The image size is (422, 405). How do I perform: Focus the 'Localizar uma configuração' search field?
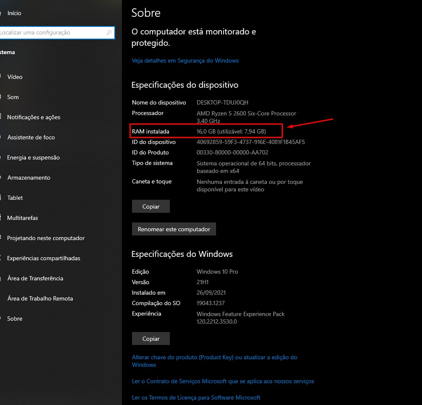click(57, 32)
